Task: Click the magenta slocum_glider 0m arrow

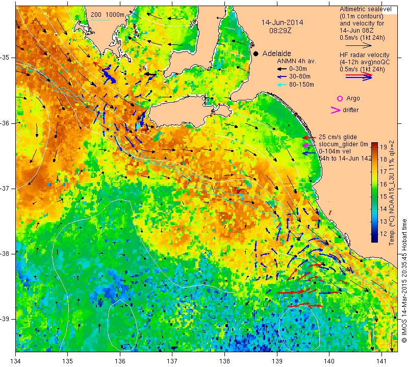Action: point(309,145)
